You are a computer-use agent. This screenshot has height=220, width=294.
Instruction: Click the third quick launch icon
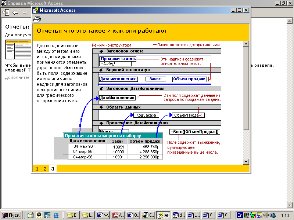(x=47, y=215)
